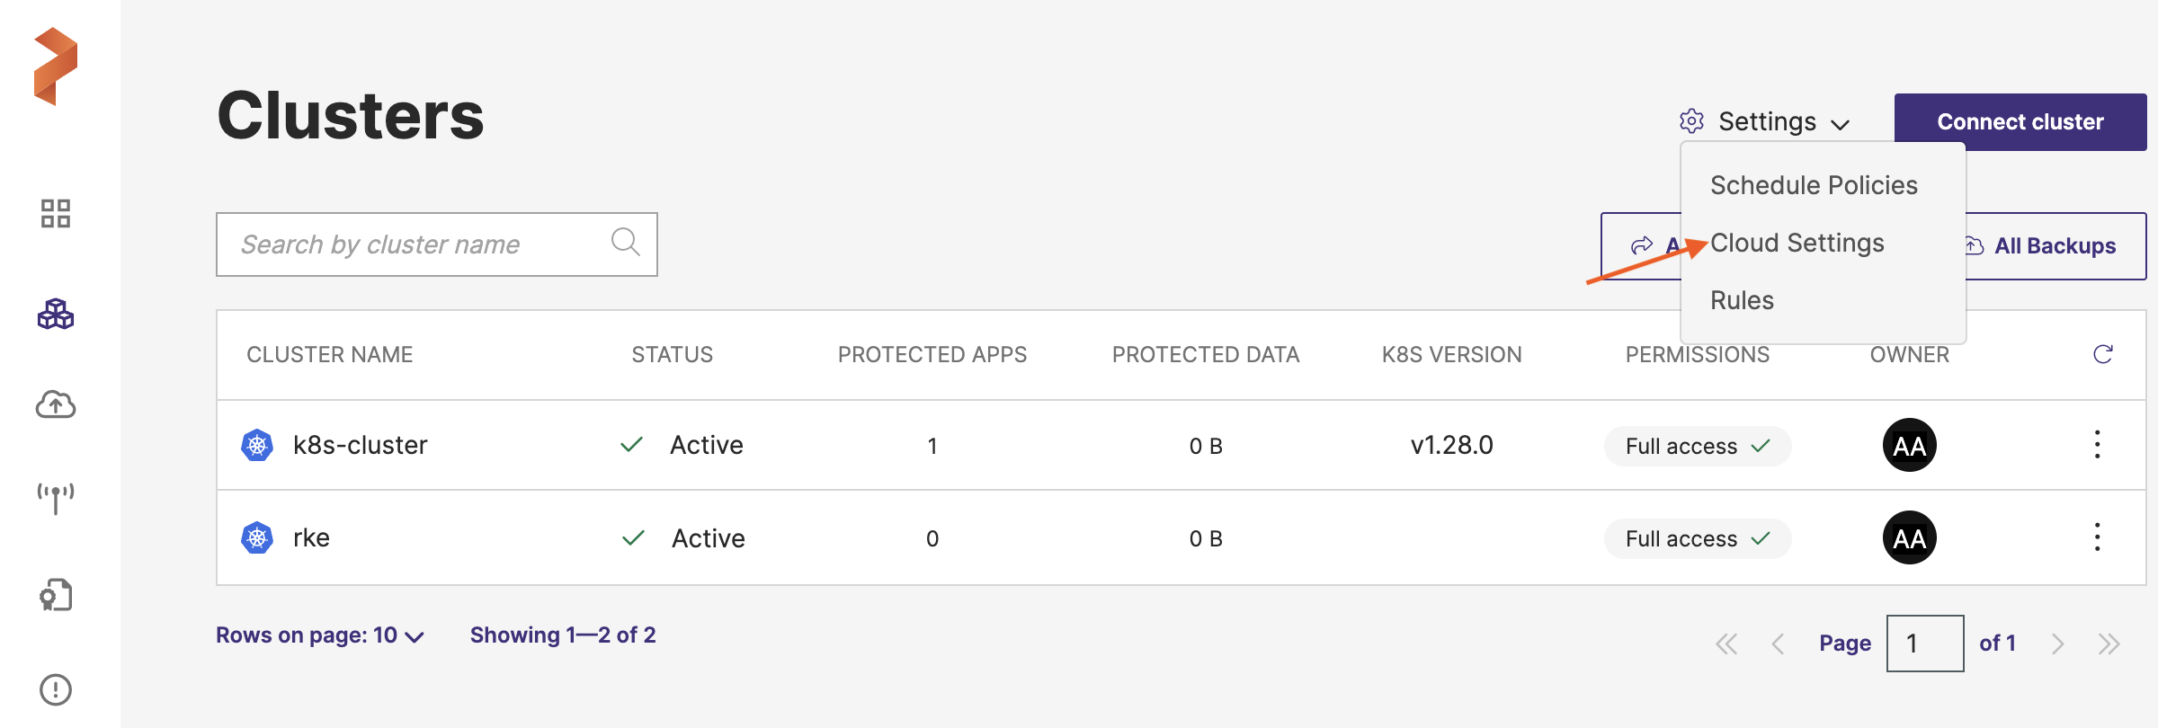2158x728 pixels.
Task: Open the cloud upload sidebar icon
Action: pos(55,405)
